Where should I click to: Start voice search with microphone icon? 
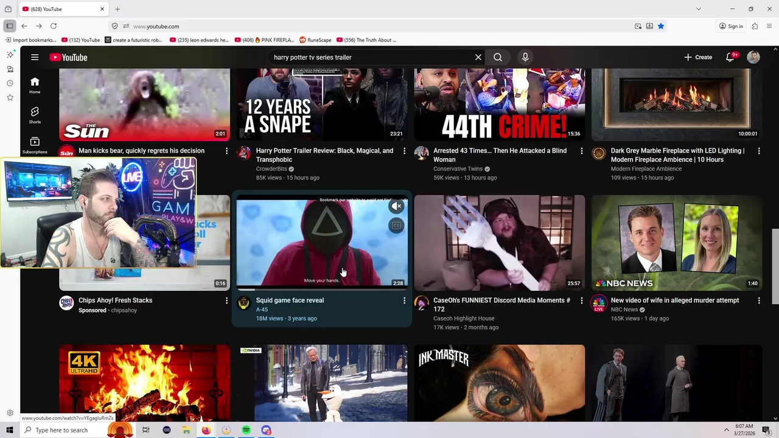tap(525, 57)
